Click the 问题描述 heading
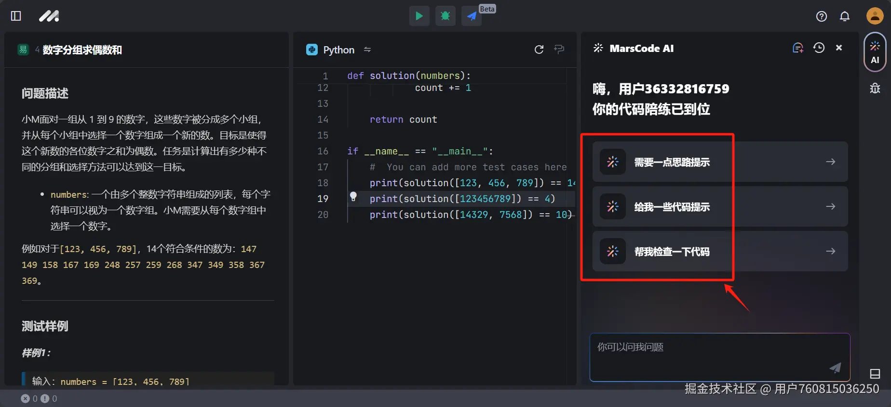This screenshot has height=407, width=891. coord(45,93)
